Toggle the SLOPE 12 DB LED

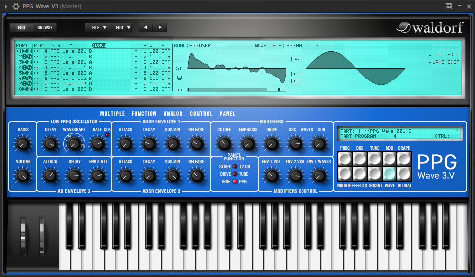(x=235, y=167)
